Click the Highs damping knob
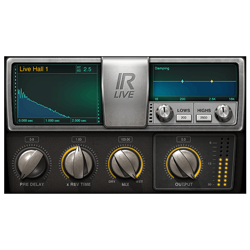Image resolution: width=250 pixels, height=250 pixels. click(x=224, y=112)
